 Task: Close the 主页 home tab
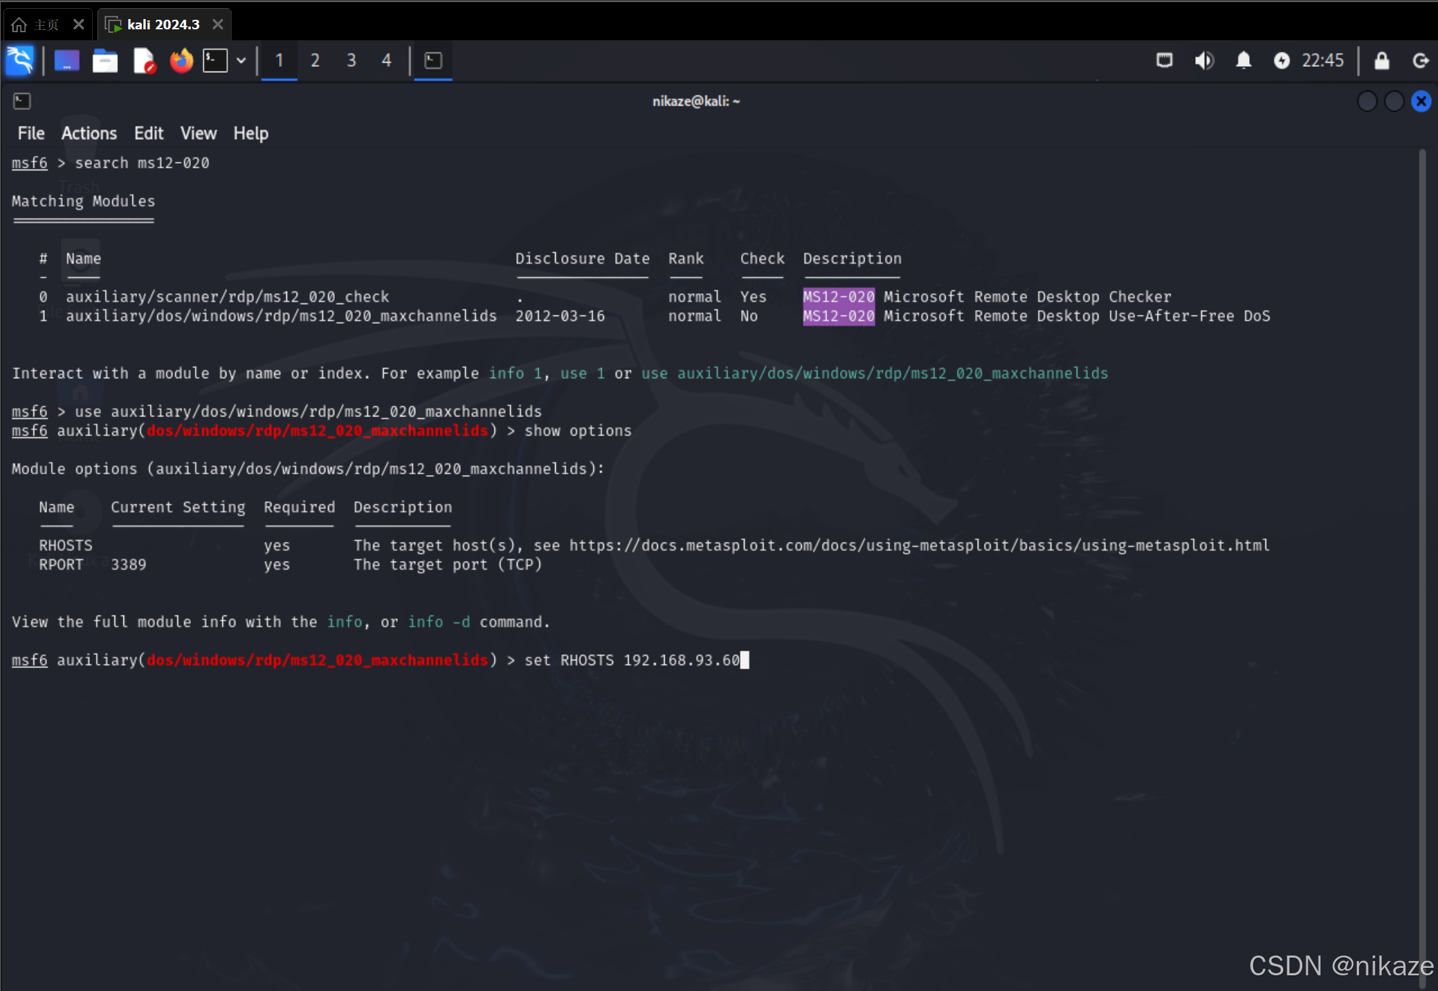(x=78, y=25)
